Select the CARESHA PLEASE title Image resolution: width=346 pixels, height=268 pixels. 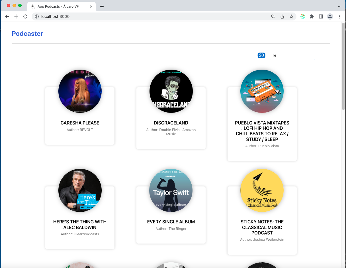click(x=80, y=123)
